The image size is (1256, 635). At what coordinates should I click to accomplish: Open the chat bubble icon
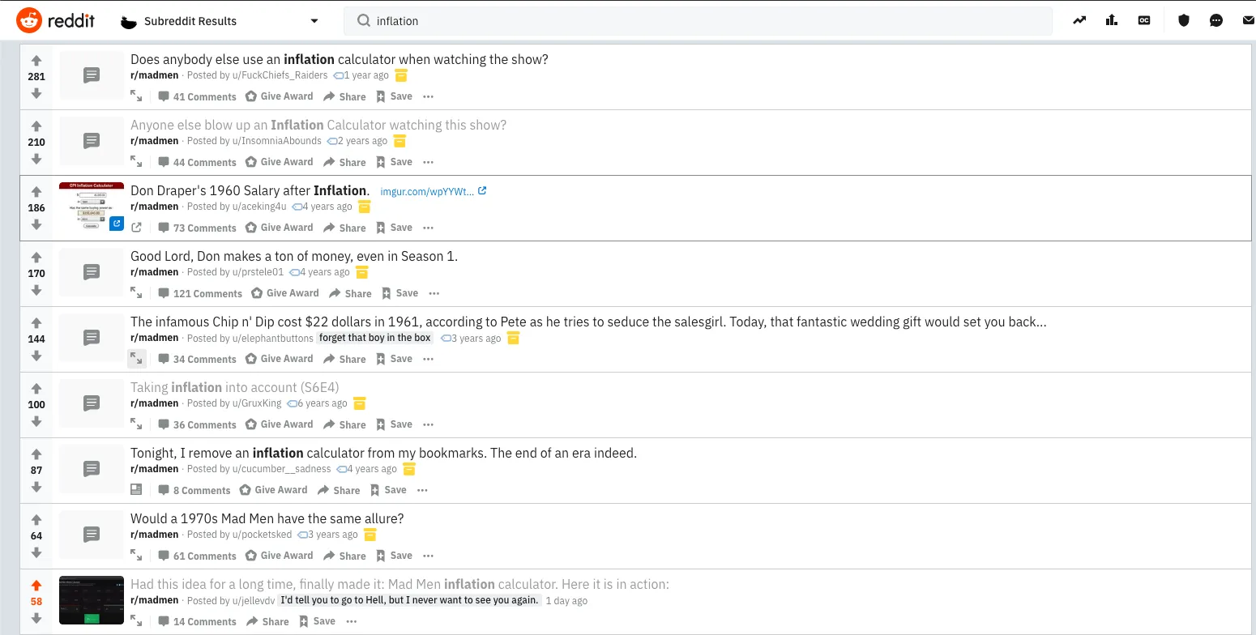[x=1216, y=21]
